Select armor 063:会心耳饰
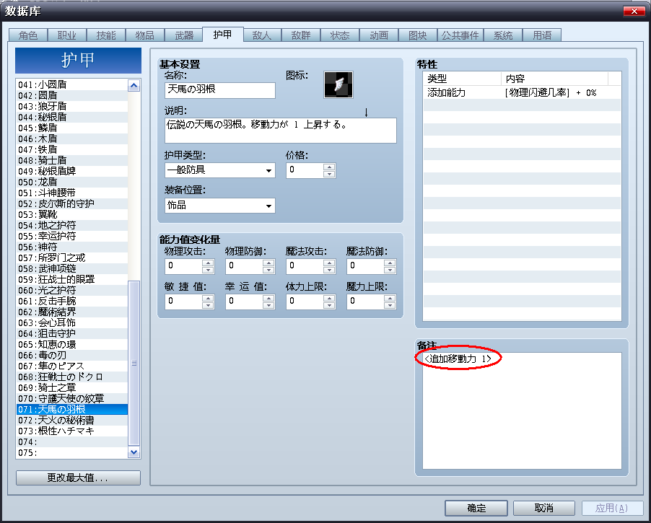Image resolution: width=651 pixels, height=523 pixels. pos(72,322)
